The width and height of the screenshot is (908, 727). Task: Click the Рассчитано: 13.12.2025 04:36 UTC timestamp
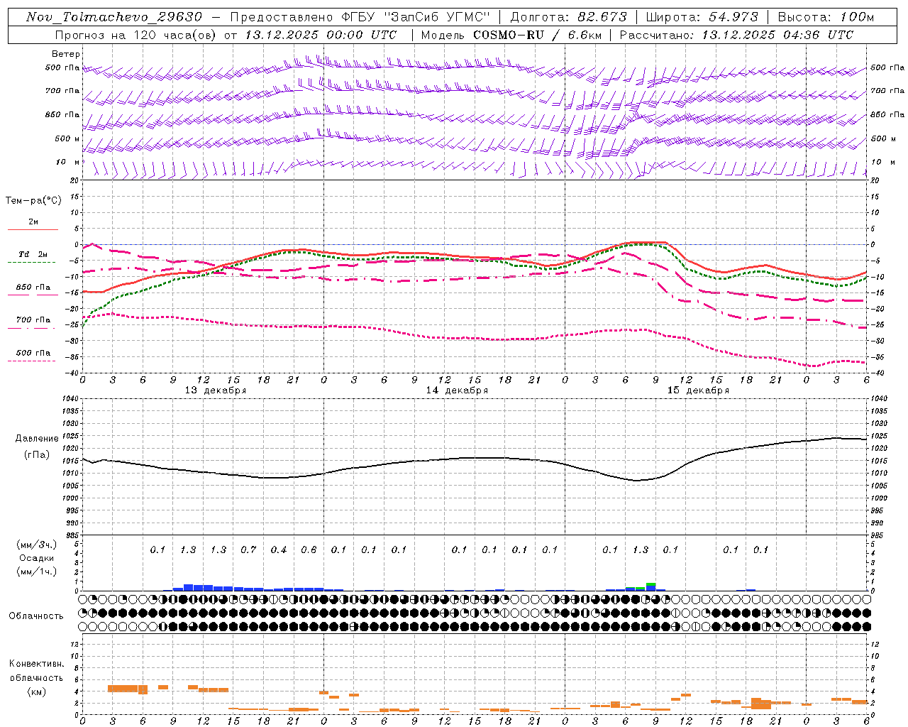coord(736,35)
